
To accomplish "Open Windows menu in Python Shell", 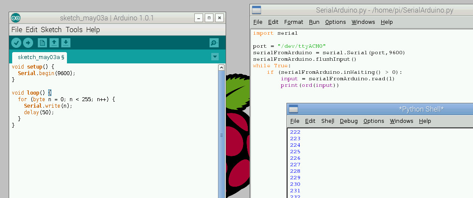I will tap(402, 121).
